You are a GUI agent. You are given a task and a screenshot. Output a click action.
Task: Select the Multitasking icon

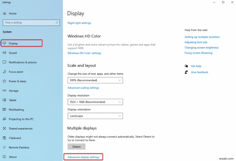click(x=4, y=109)
